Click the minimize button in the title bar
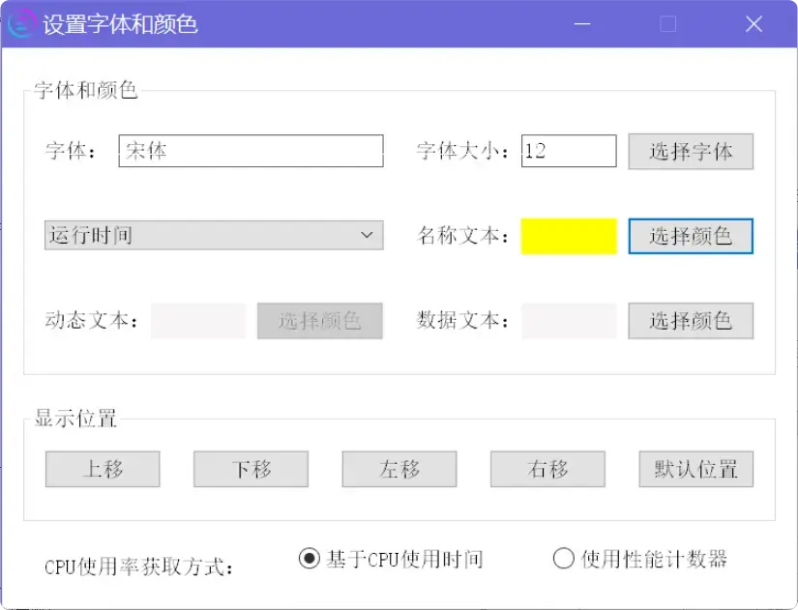 (x=582, y=23)
